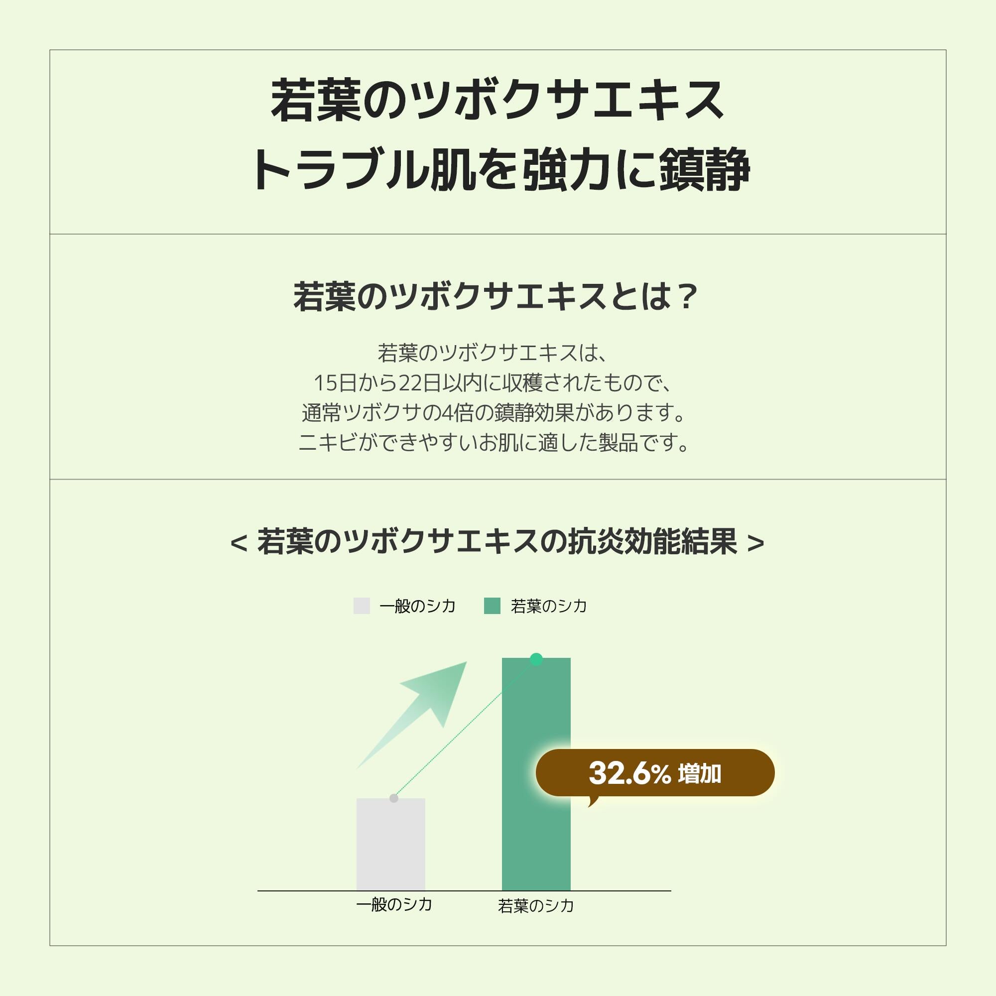Click the 一般のシカ legend text

pyautogui.click(x=418, y=606)
